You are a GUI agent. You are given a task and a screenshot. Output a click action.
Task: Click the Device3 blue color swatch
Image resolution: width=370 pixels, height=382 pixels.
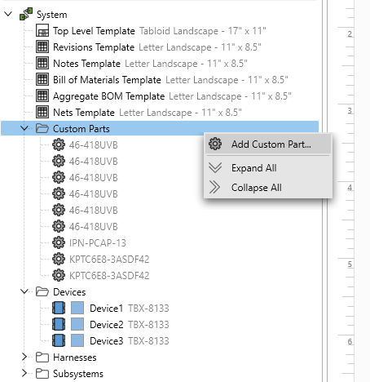(77, 341)
